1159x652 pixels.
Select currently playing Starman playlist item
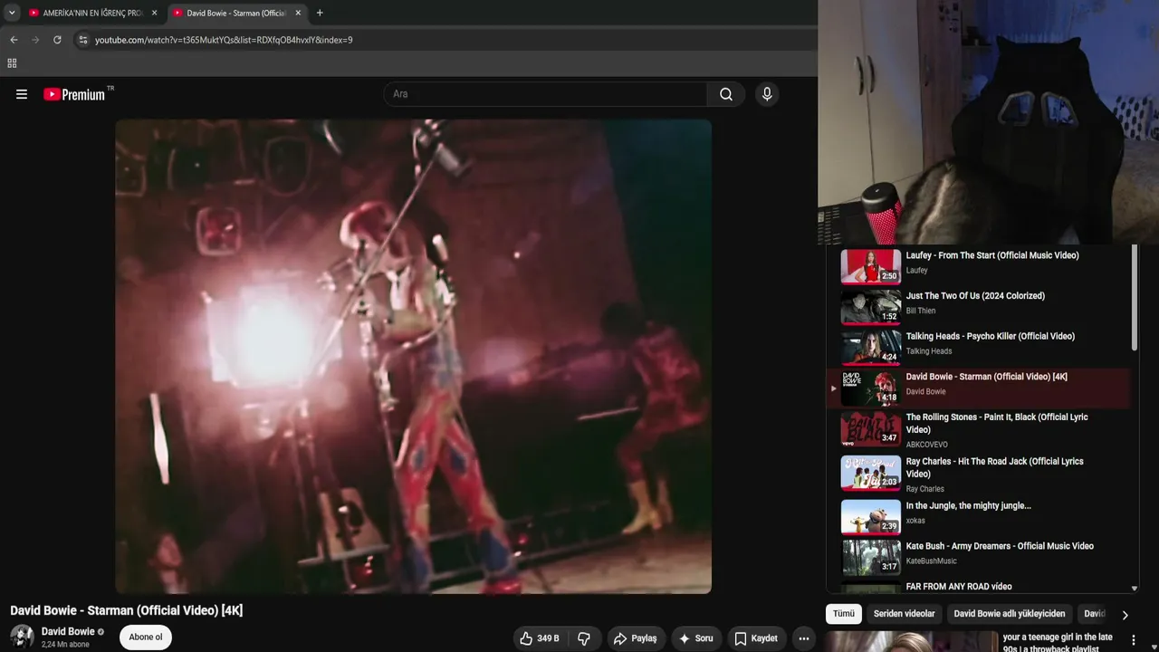(x=978, y=388)
